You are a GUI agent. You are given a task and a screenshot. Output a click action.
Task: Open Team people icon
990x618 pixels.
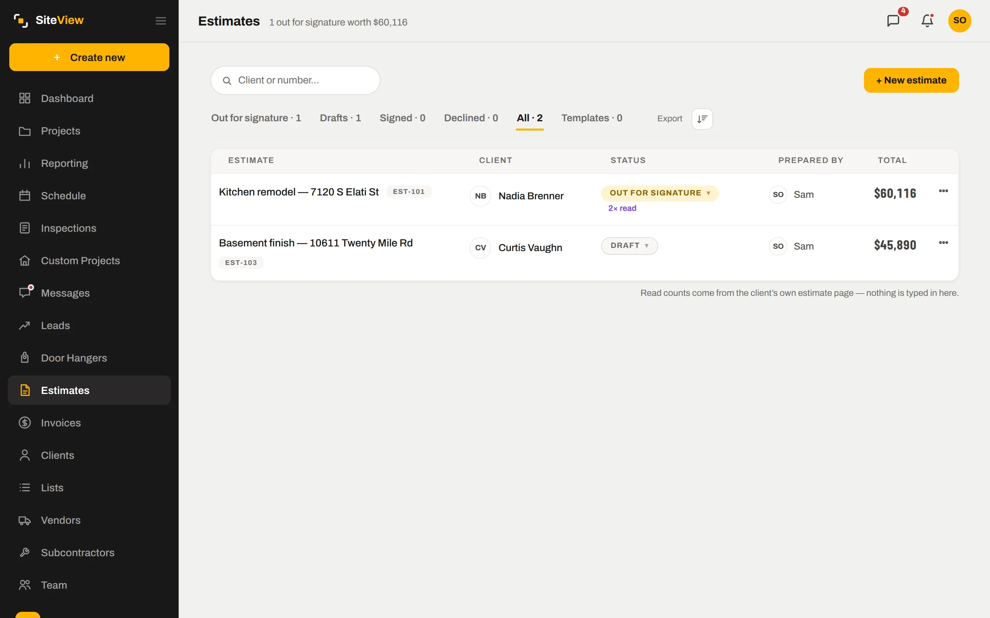click(24, 585)
